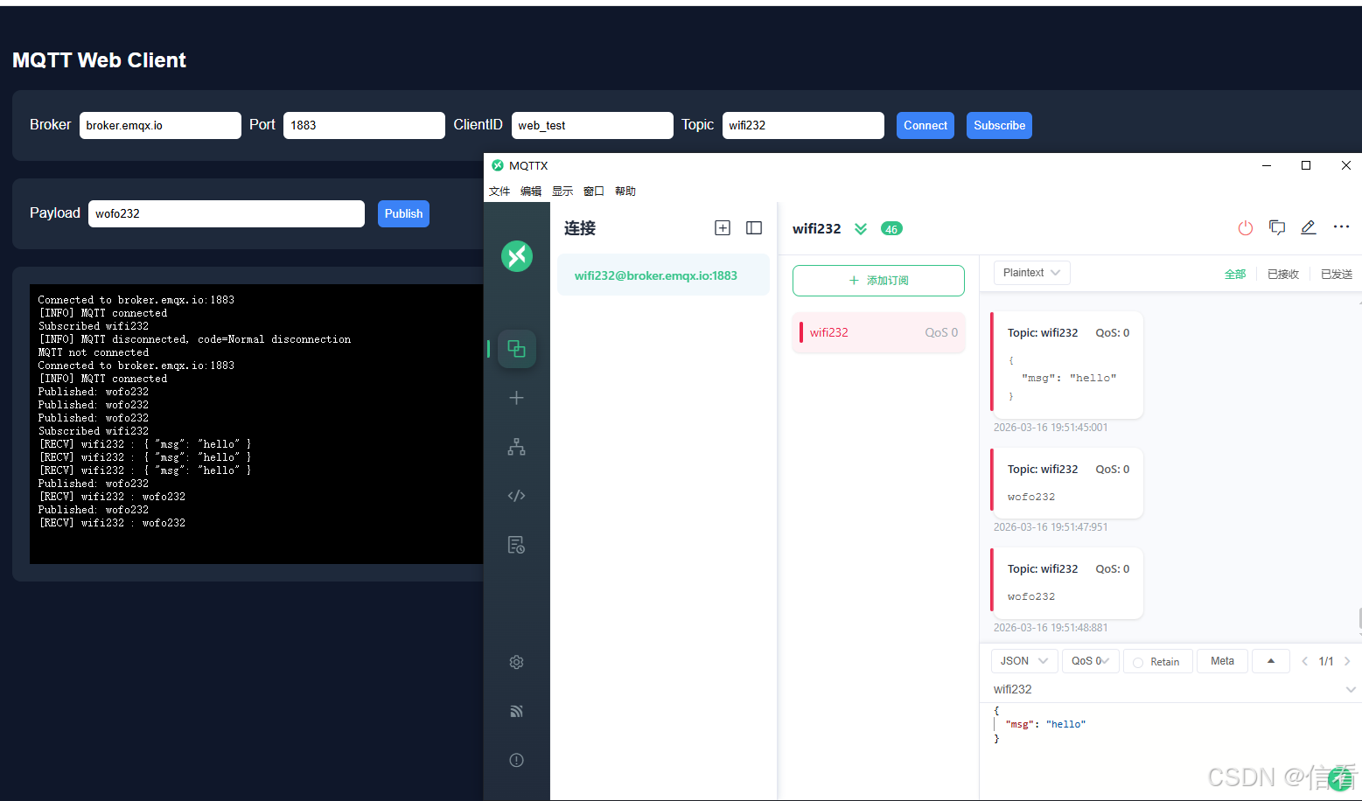Open the 显示 menu
Screen dimensions: 1362x801
pos(562,192)
